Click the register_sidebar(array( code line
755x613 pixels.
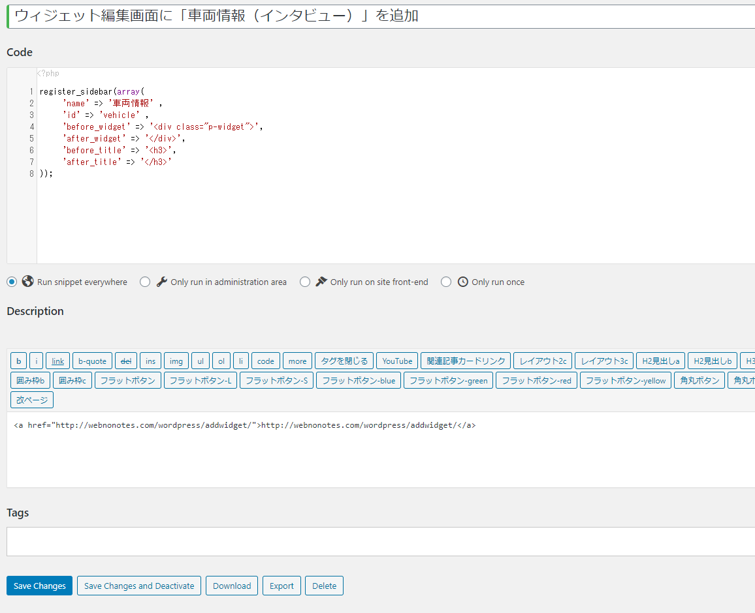[92, 91]
